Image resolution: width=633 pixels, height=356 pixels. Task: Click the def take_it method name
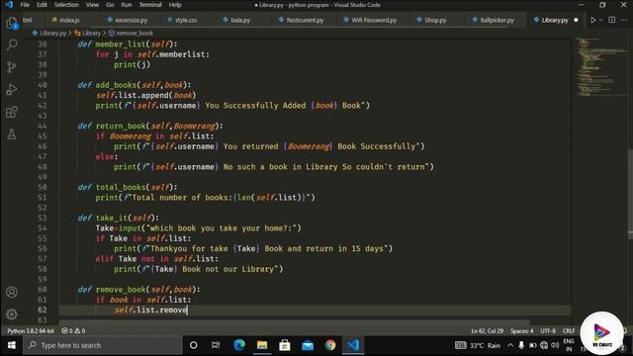[x=112, y=218]
